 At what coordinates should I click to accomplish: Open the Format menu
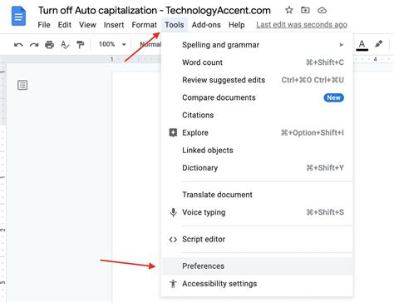[145, 25]
